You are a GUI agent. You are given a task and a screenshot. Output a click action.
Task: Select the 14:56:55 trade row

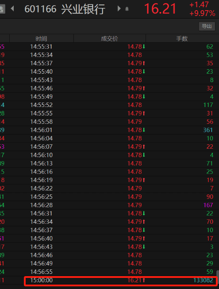(110, 272)
